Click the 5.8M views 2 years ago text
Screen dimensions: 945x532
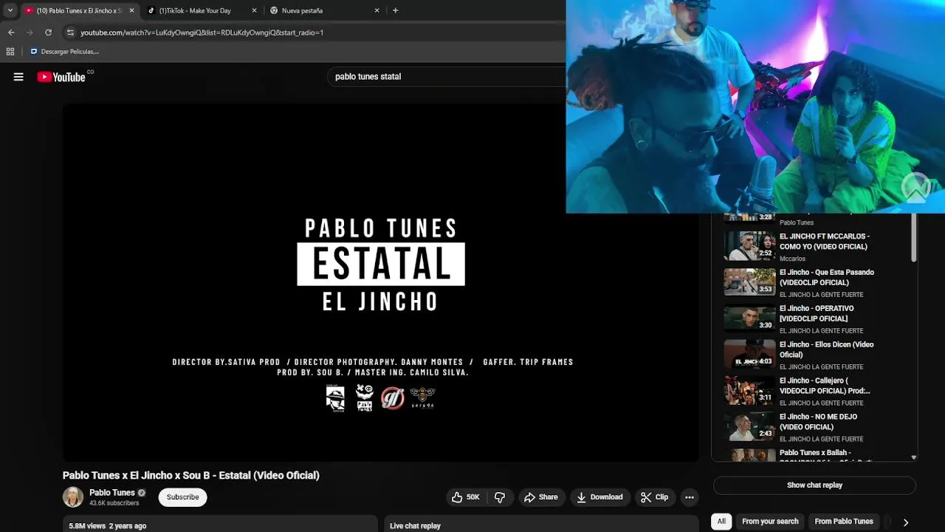[x=108, y=526]
